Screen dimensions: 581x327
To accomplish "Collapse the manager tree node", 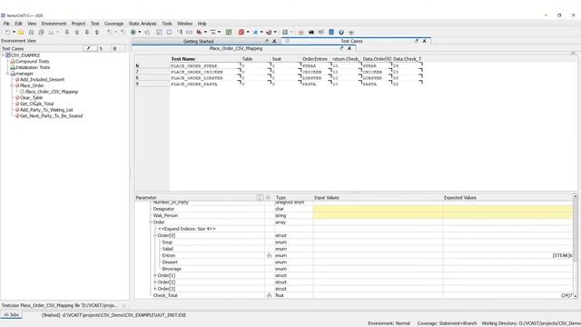I will (x=7, y=74).
